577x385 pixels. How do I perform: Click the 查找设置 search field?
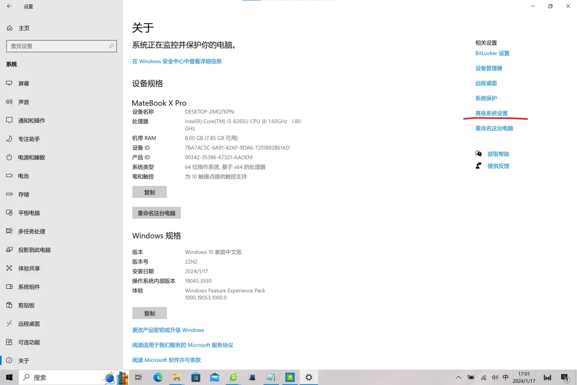click(62, 46)
